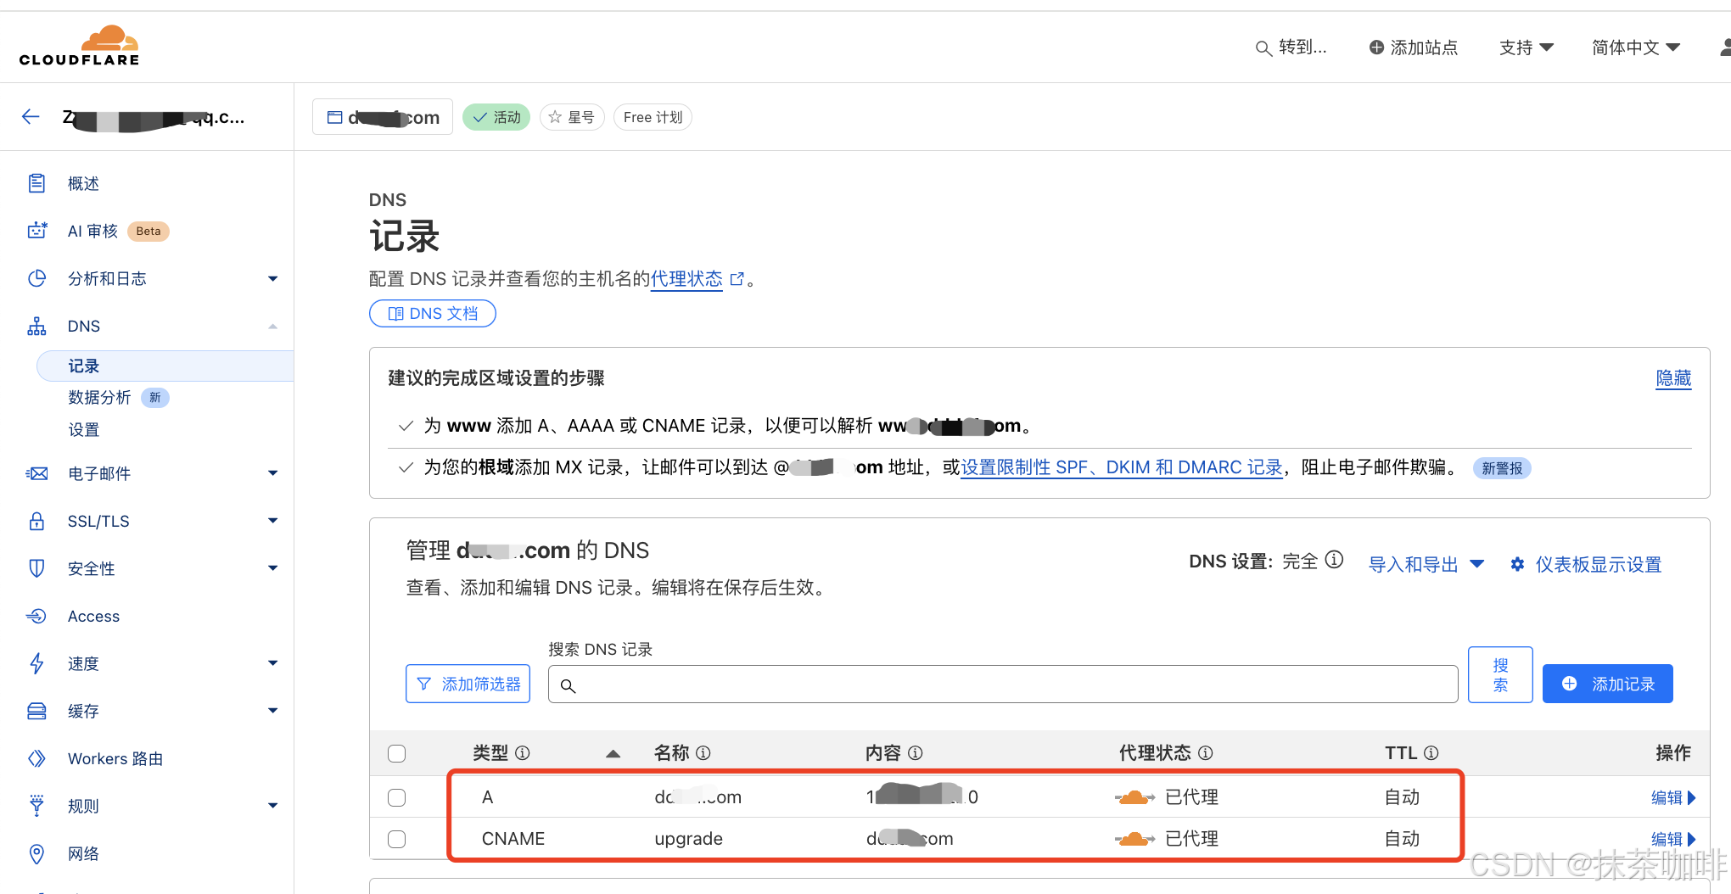This screenshot has height=894, width=1731.
Task: Expand the 规则 menu arrow
Action: coord(272,806)
